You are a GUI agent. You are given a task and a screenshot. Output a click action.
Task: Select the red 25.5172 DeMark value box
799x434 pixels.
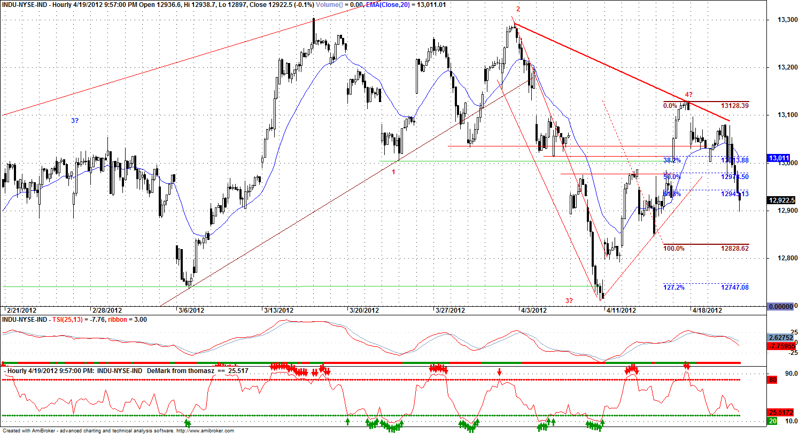(780, 413)
